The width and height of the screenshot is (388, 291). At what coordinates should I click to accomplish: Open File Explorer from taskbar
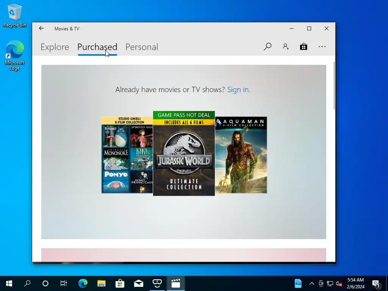tap(101, 283)
